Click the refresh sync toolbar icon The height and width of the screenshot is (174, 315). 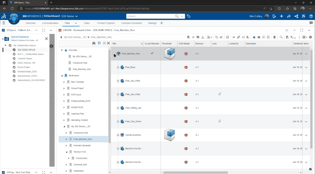coord(227,37)
